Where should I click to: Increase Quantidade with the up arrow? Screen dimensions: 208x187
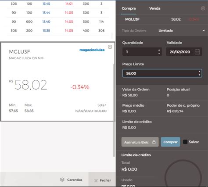159,50
